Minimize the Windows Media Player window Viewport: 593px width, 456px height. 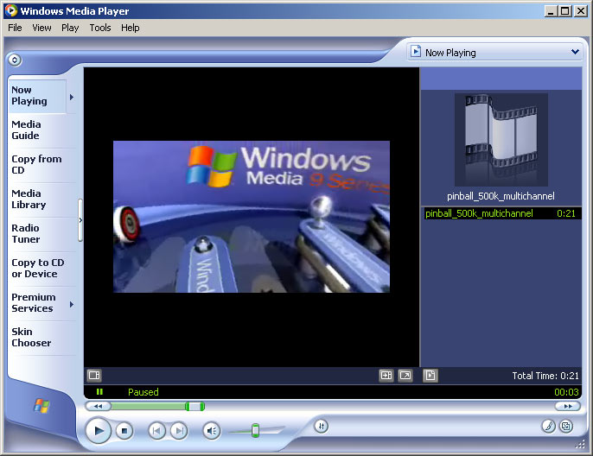[x=551, y=11]
